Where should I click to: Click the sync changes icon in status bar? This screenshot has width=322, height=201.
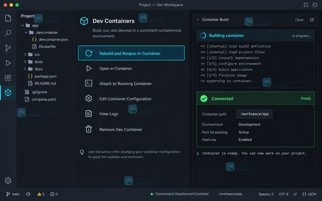(x=28, y=194)
